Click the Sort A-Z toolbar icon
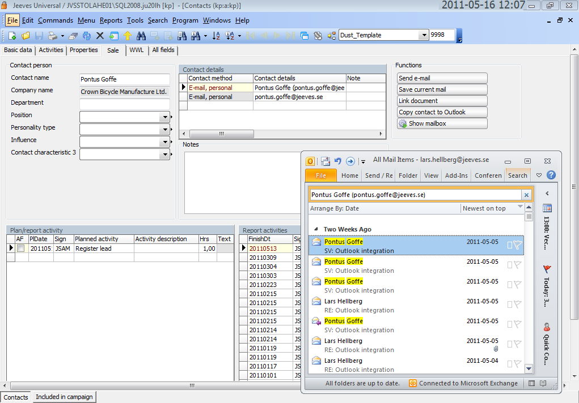The height and width of the screenshot is (403, 579). [217, 36]
